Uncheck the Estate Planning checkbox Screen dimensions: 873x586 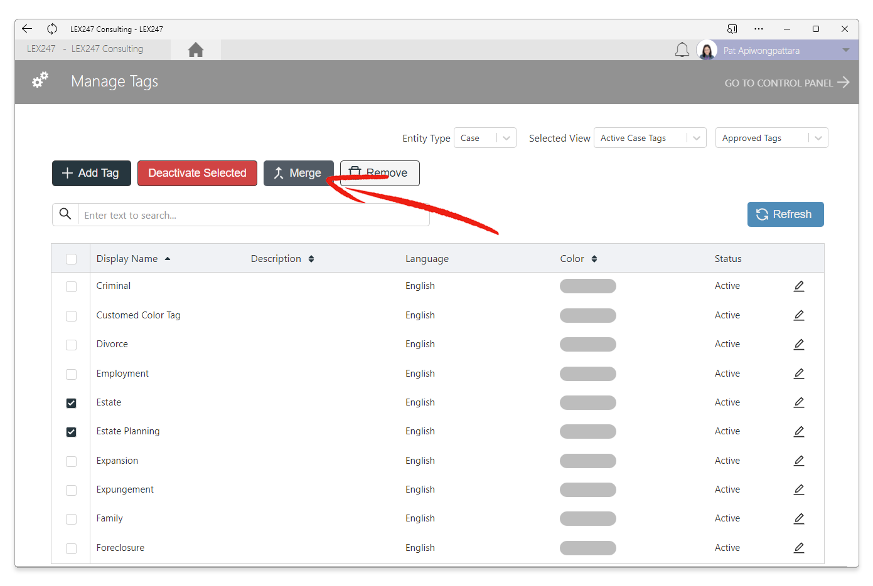click(x=71, y=432)
